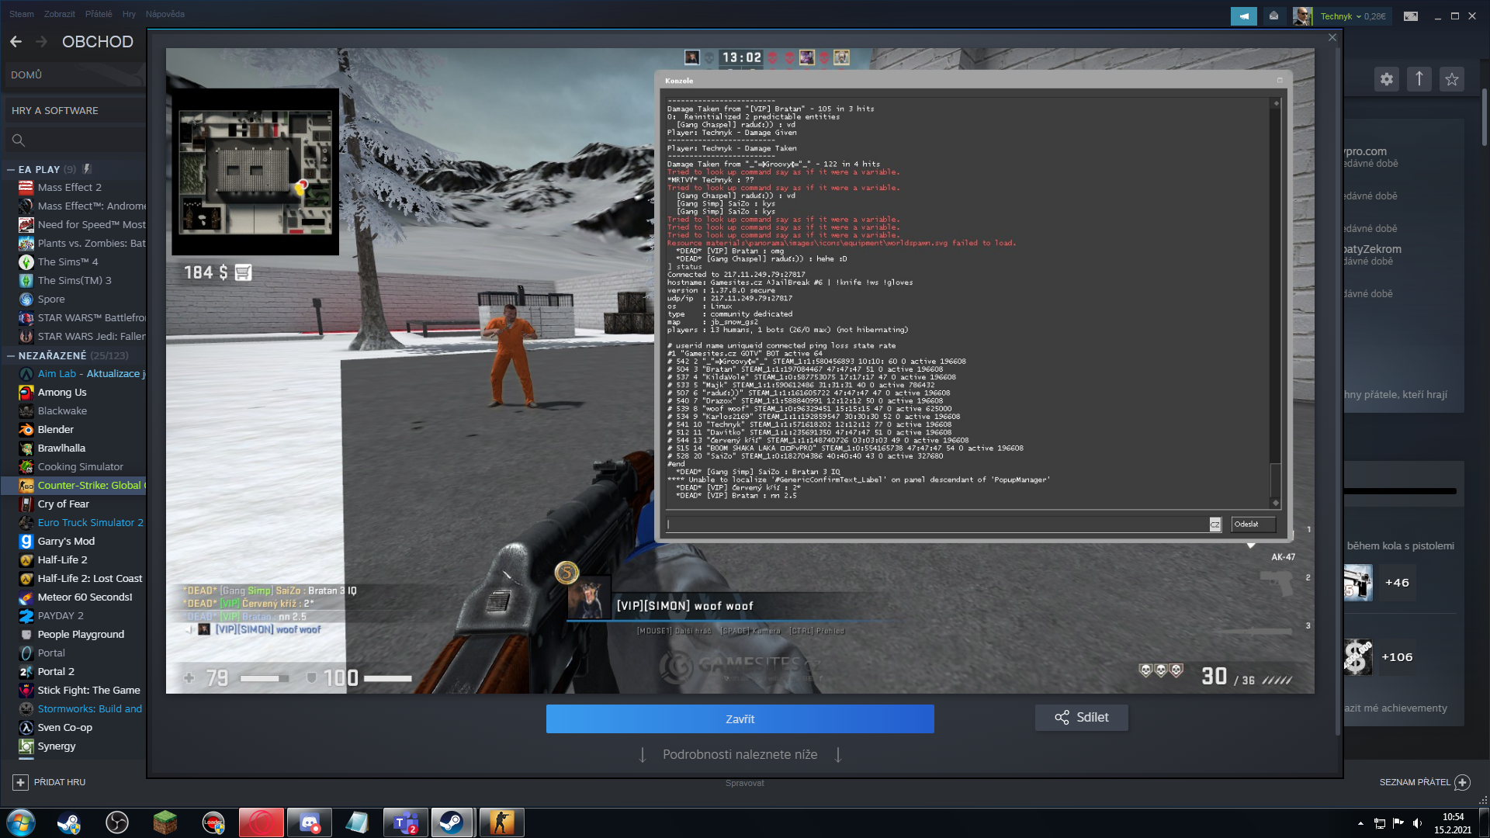Click the back arrow navigation icon
Image resolution: width=1490 pixels, height=838 pixels.
click(x=16, y=42)
